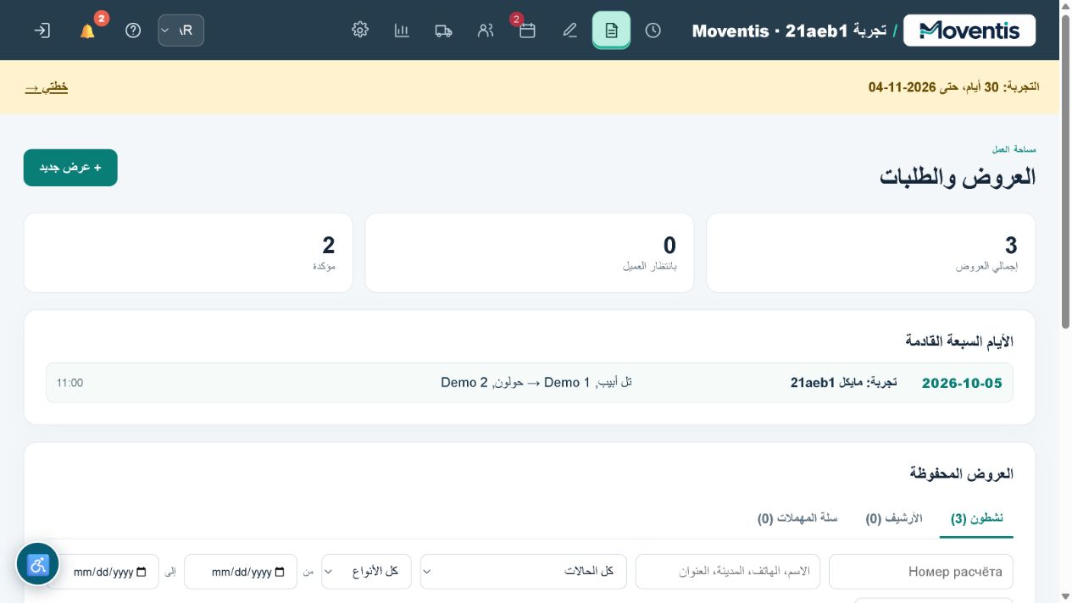Click the Moventis logo
The width and height of the screenshot is (1072, 603).
tap(969, 30)
